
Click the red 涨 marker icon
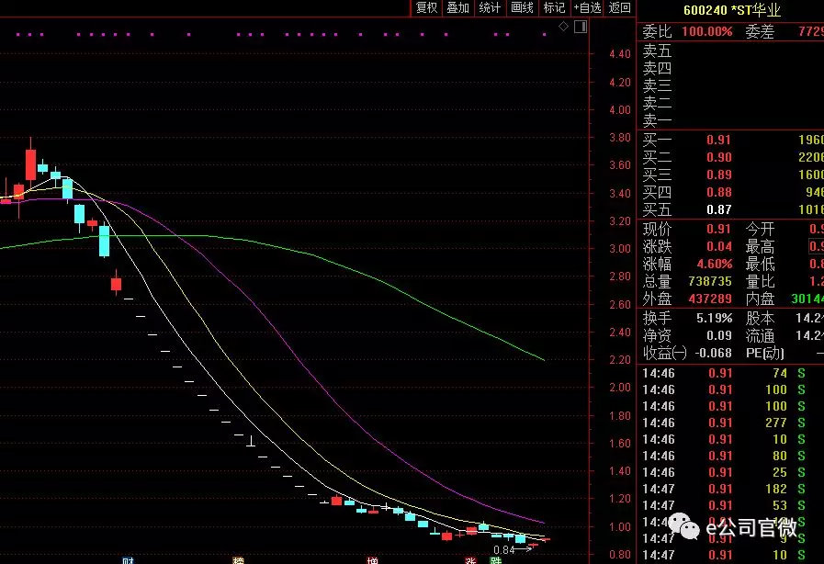[x=470, y=560]
